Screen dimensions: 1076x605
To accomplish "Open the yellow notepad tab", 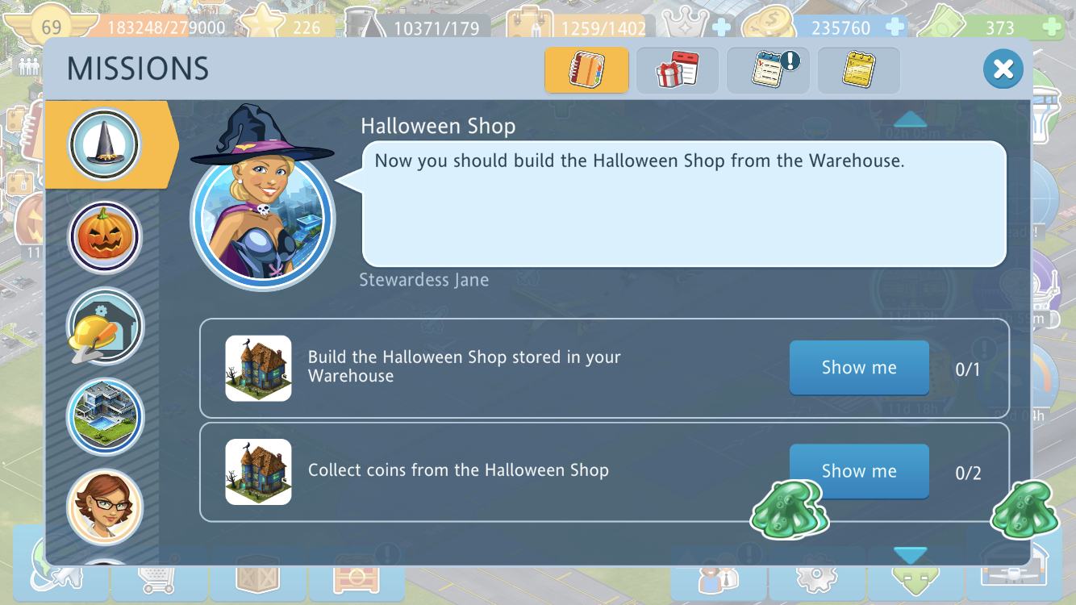I will 859,70.
